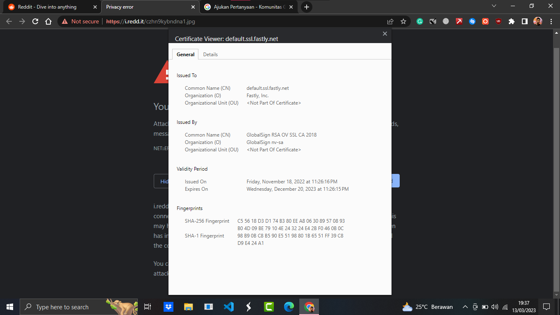
Task: Go back to the previous page
Action: click(9, 21)
